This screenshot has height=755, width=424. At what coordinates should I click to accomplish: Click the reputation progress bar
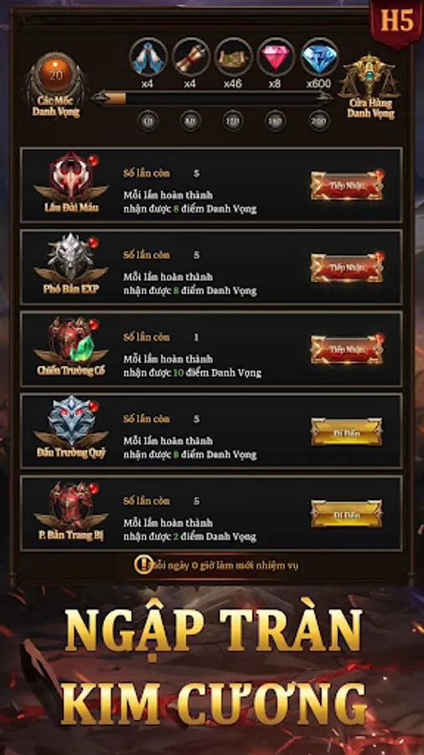point(212,99)
